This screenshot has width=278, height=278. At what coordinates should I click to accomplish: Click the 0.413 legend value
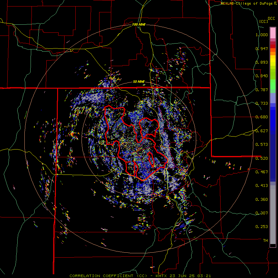[x=262, y=186]
